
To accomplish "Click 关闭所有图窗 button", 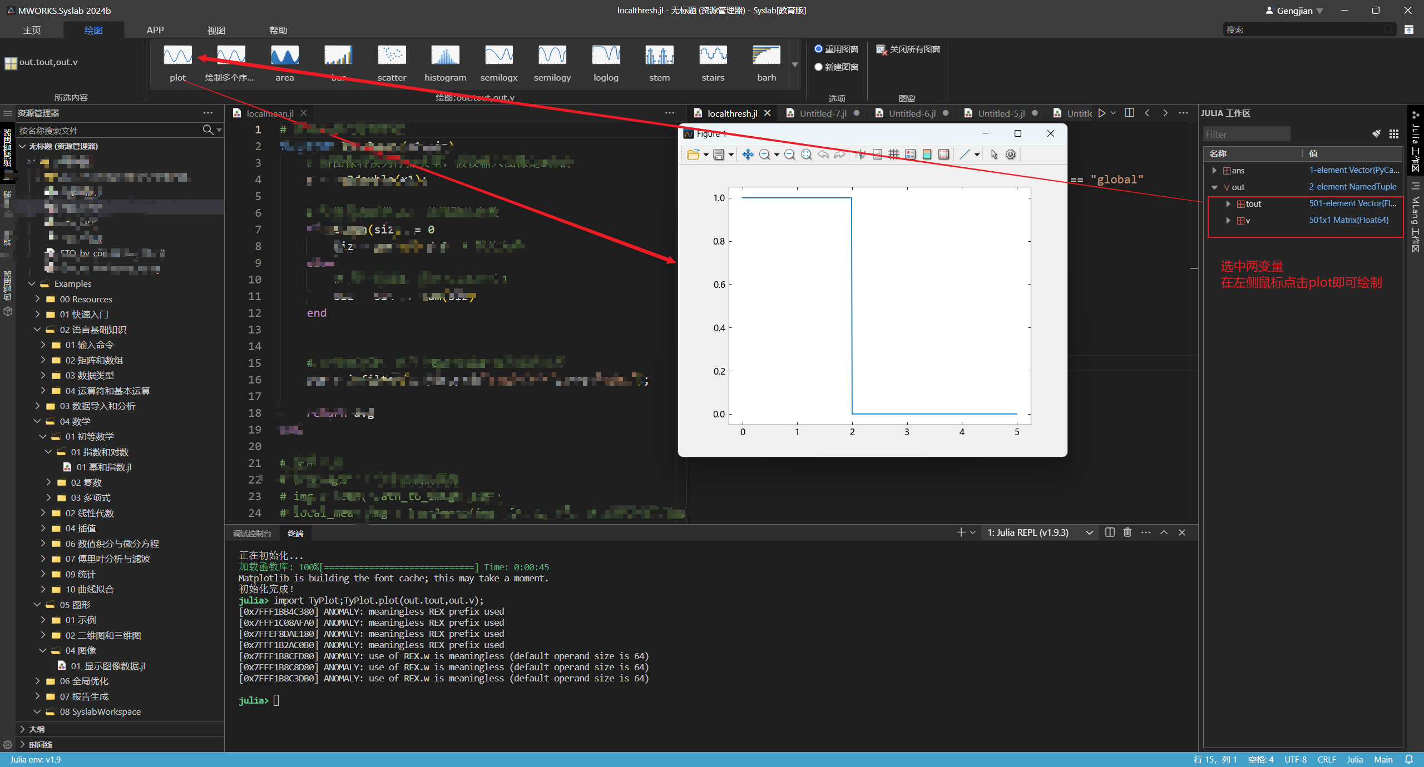I will 908,49.
